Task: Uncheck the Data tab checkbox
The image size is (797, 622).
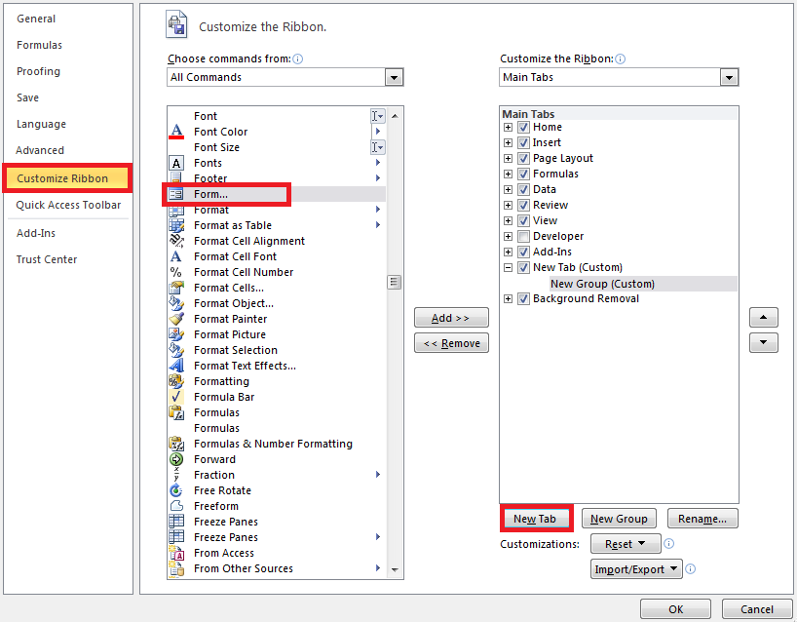Action: point(523,190)
